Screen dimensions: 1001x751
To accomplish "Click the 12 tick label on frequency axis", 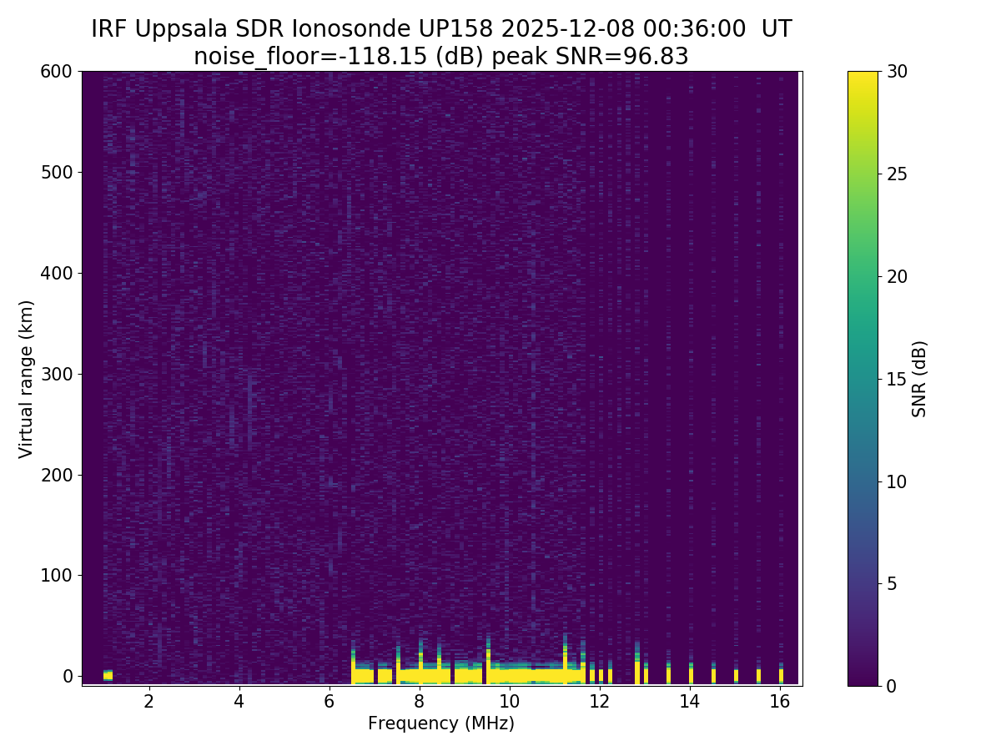I will [600, 702].
